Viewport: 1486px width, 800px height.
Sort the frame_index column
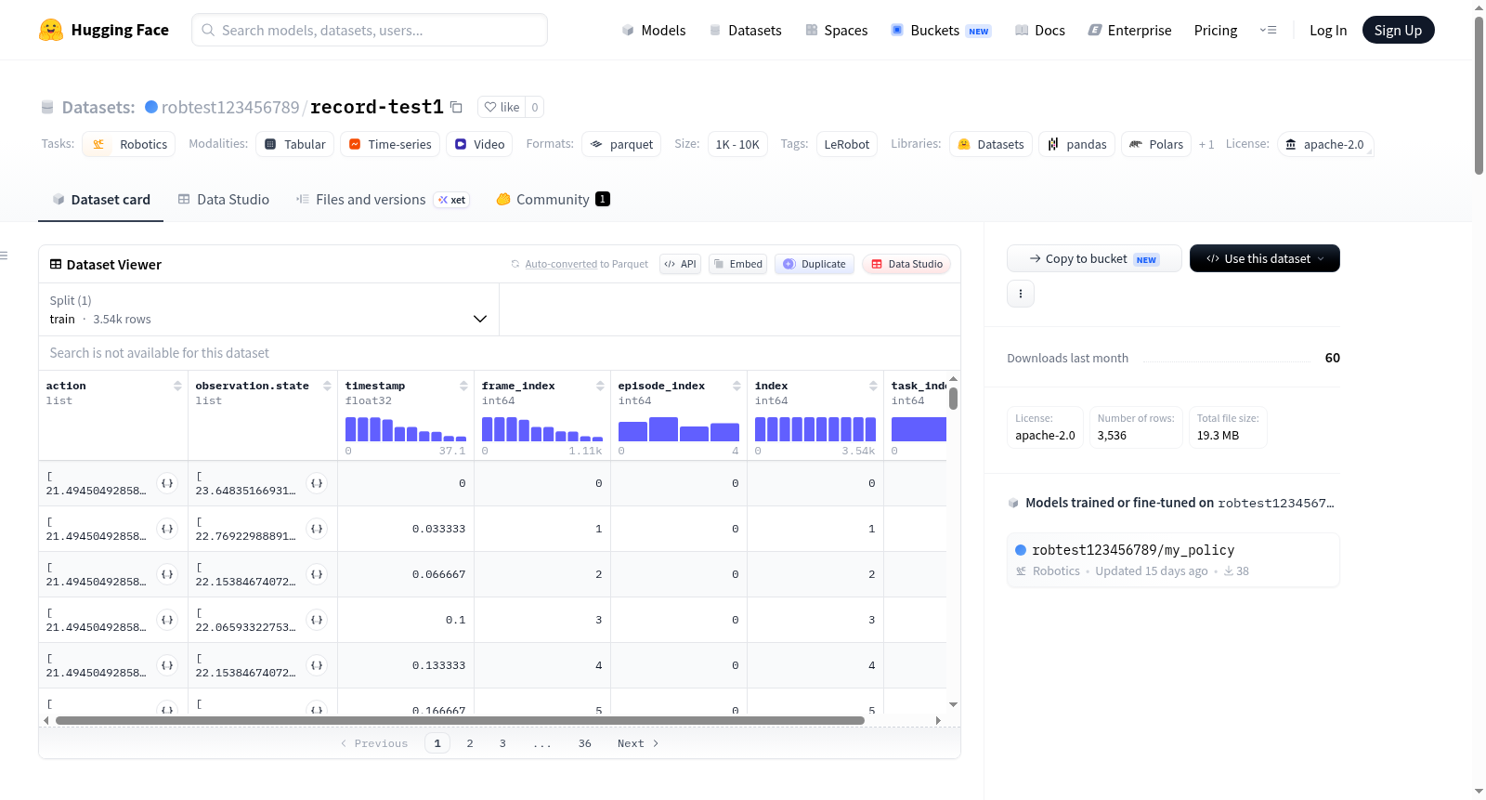tap(600, 386)
